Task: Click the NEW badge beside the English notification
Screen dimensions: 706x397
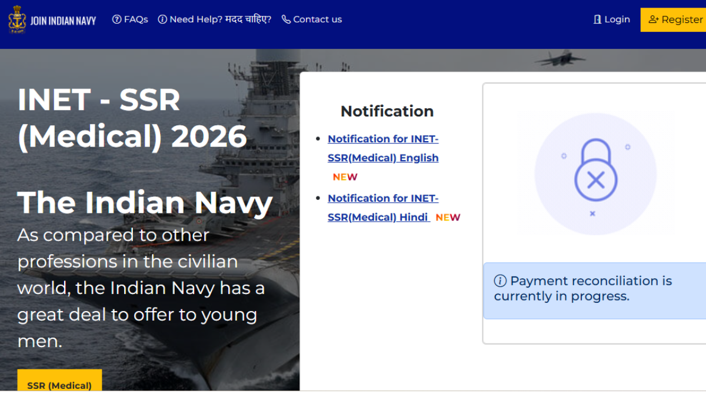Action: click(x=345, y=177)
